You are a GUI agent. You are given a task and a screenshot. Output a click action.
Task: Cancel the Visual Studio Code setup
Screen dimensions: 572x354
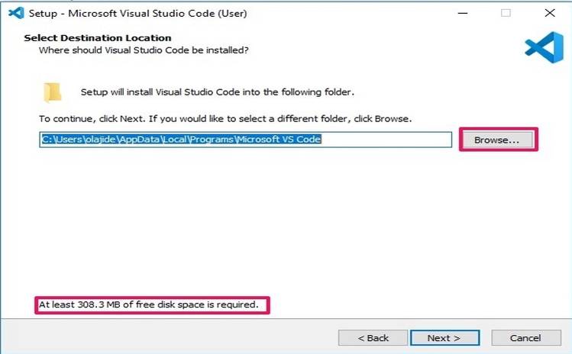525,338
